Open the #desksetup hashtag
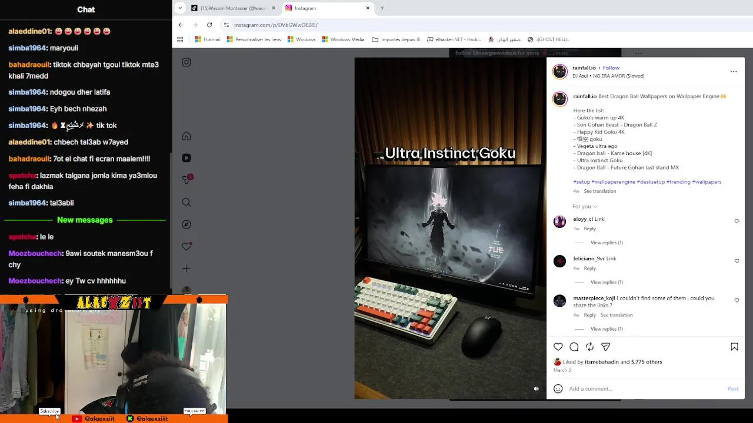The image size is (753, 423). point(651,182)
